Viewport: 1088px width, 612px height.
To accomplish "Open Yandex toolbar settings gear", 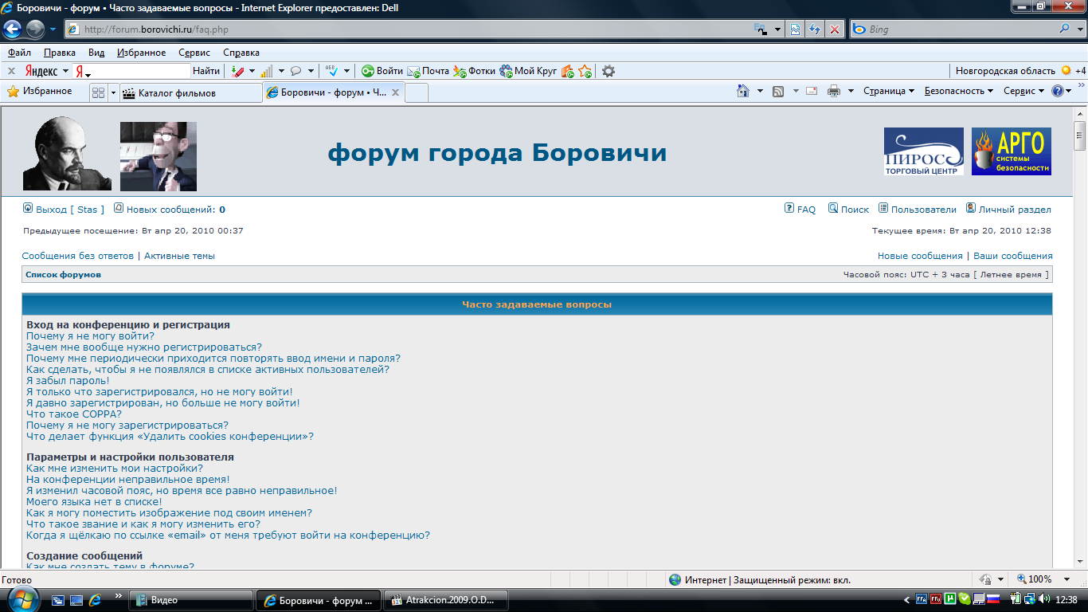I will pyautogui.click(x=609, y=71).
